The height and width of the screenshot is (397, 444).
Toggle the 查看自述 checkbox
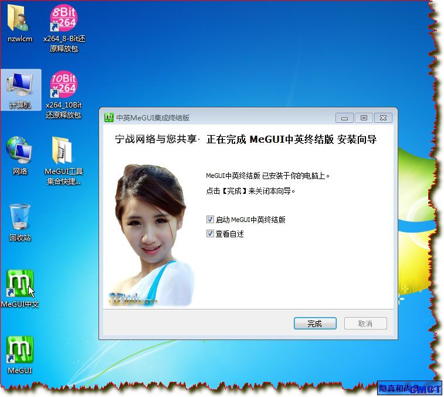(x=211, y=234)
